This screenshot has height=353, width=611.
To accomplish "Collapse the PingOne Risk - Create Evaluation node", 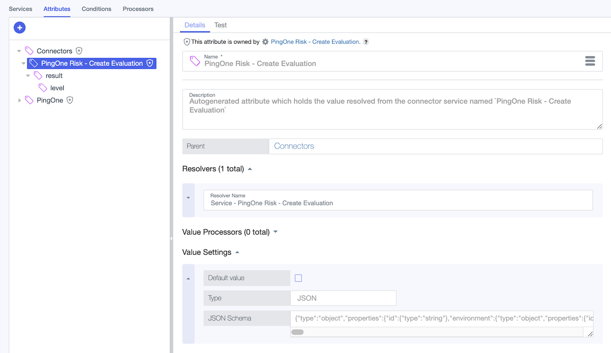I will (x=23, y=63).
